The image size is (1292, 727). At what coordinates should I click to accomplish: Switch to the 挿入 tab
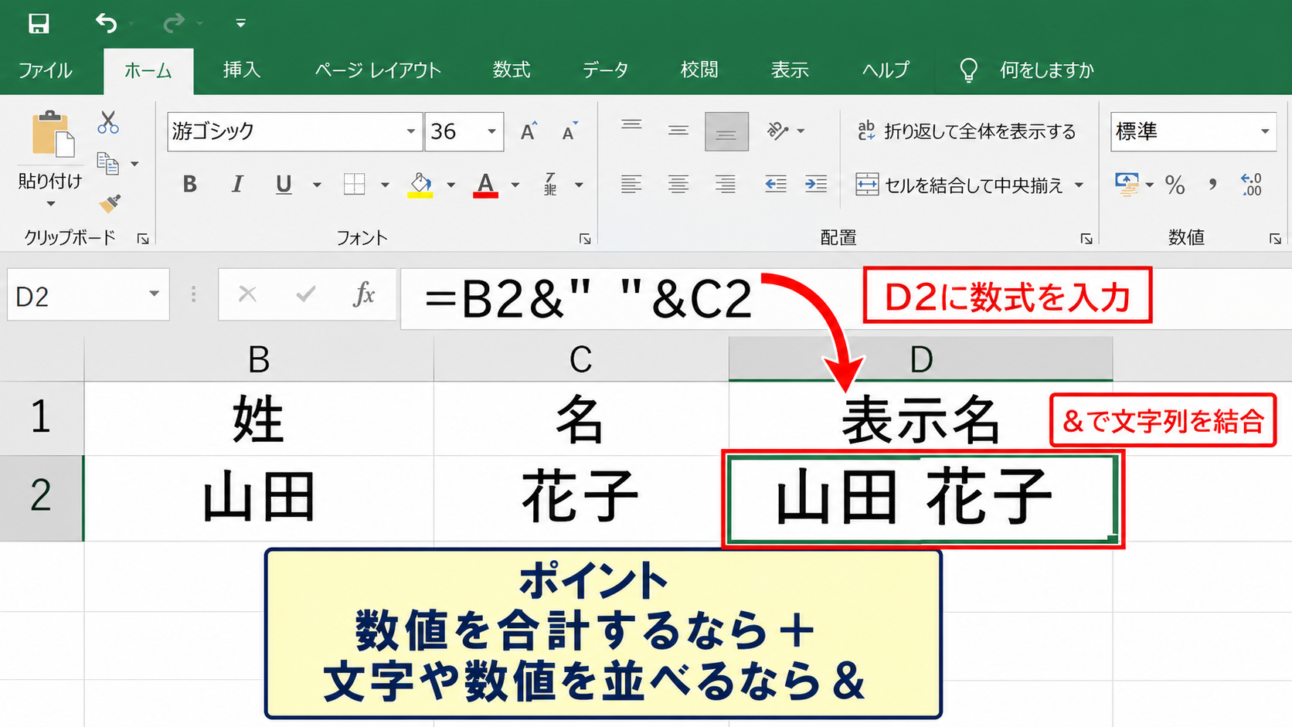click(242, 70)
